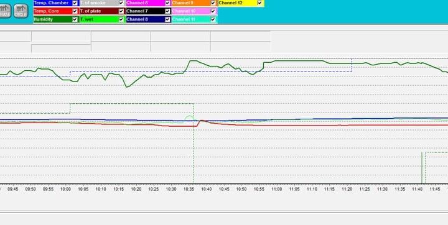
Task: Click the 11:20 time axis label
Action: click(347, 189)
